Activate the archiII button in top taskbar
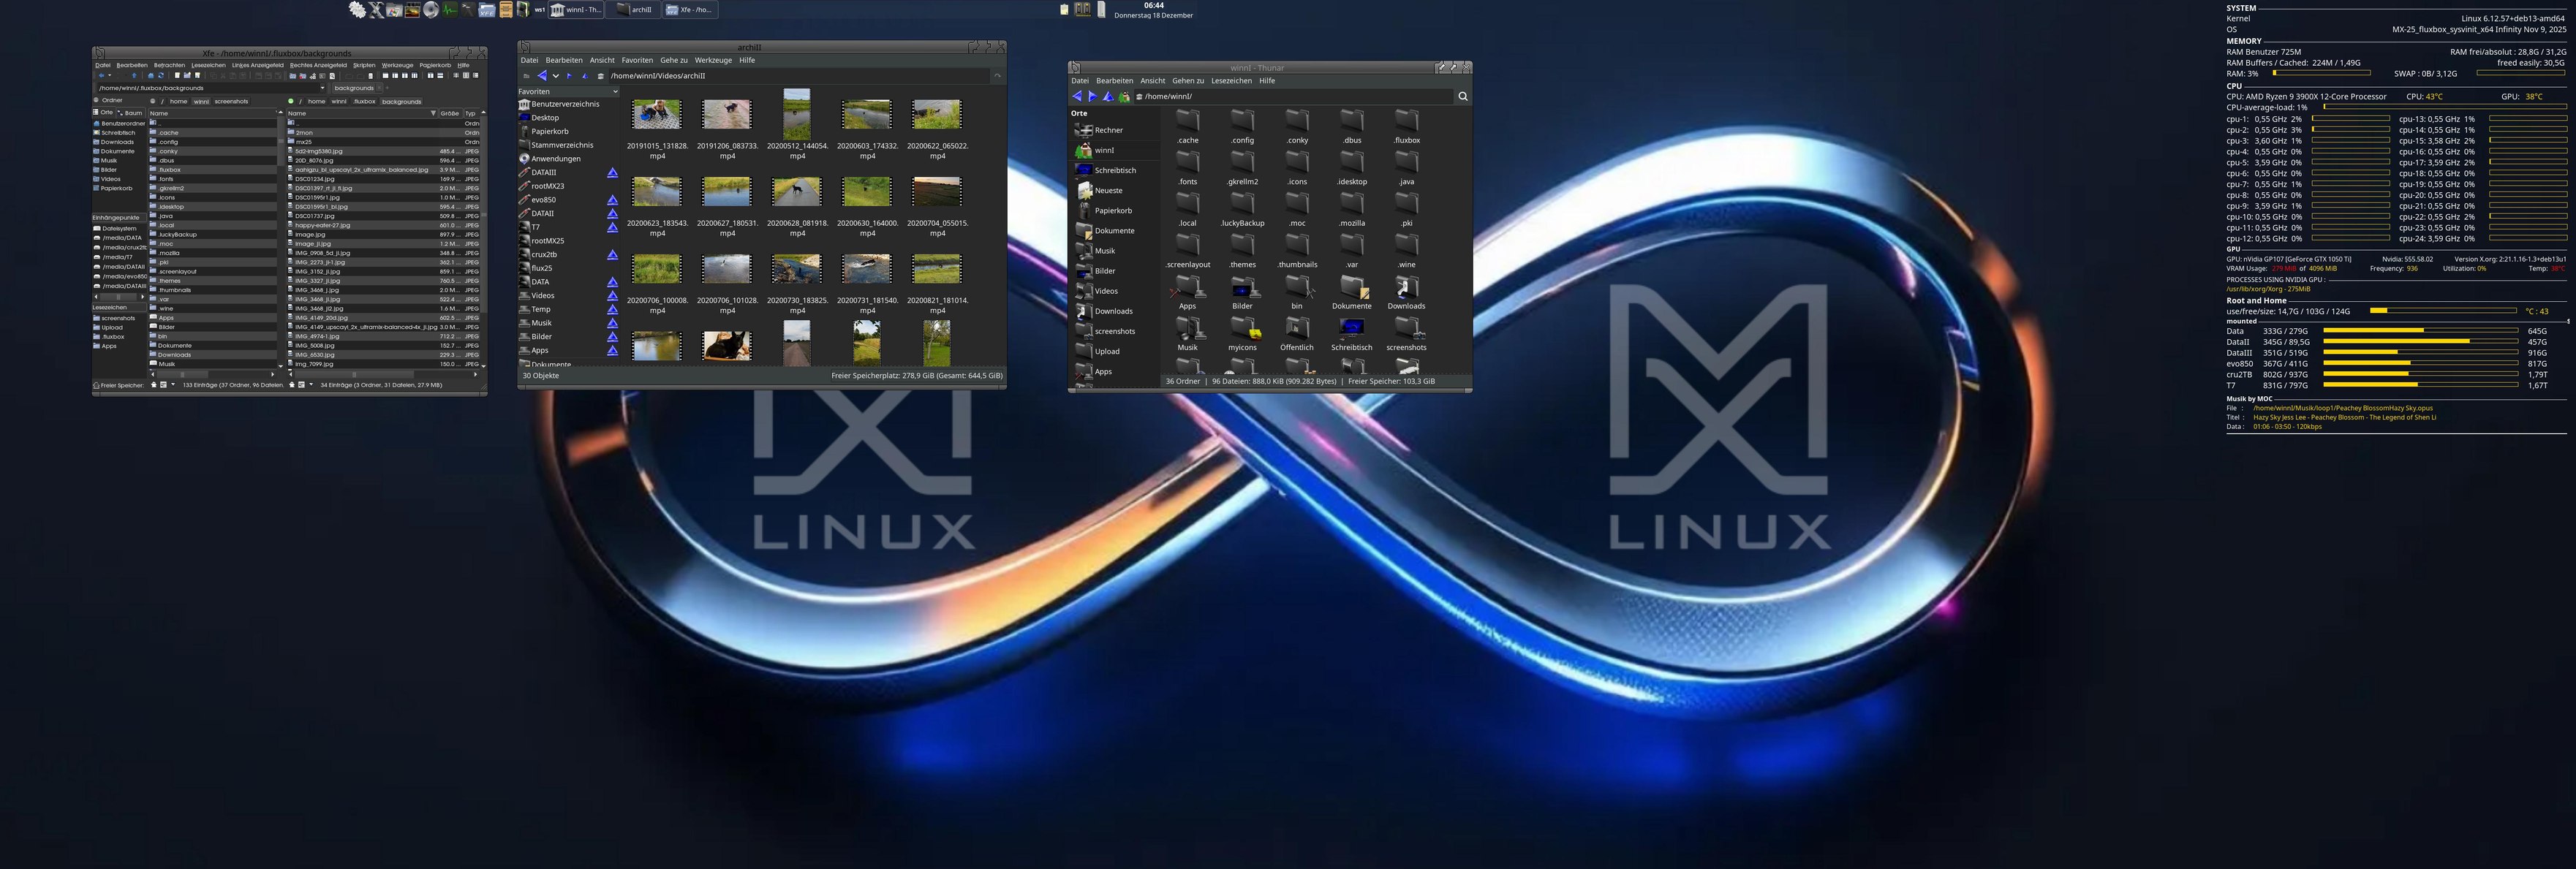The image size is (2576, 869). pyautogui.click(x=634, y=10)
